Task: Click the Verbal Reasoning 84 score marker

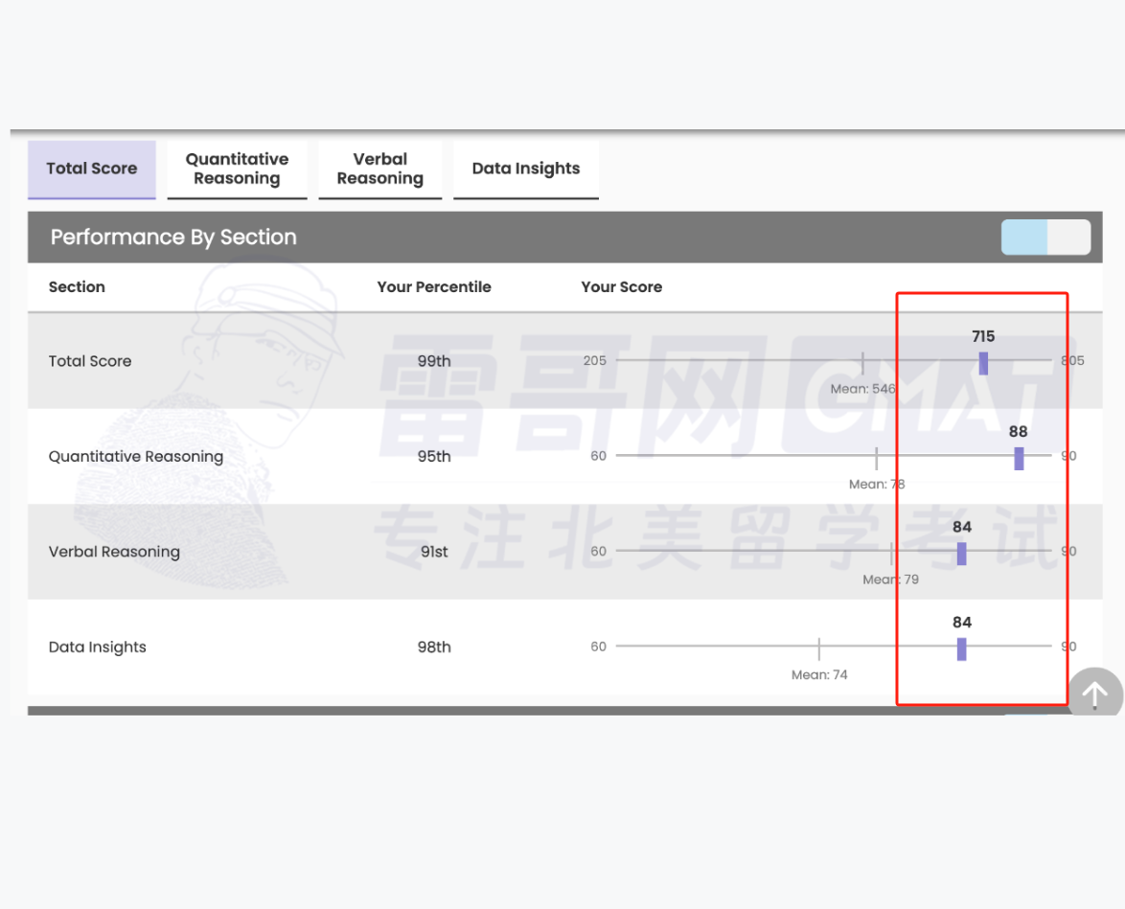Action: 961,554
